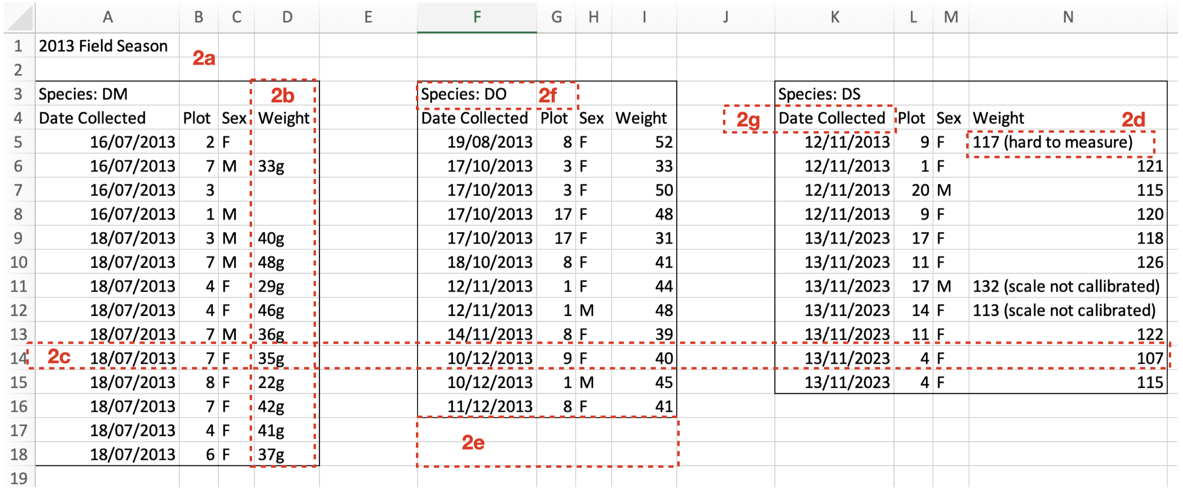1183x499 pixels.
Task: Click the 37g weight cell
Action: coord(272,455)
